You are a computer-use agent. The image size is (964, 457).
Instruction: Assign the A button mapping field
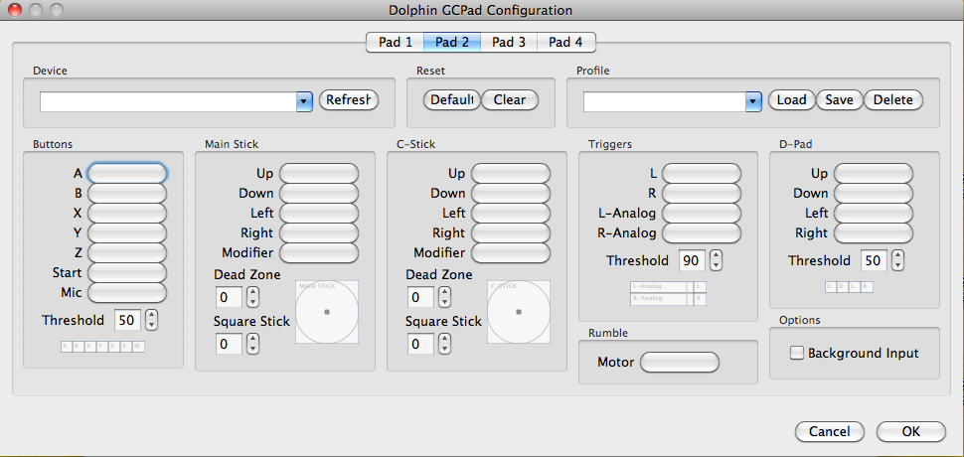coord(127,173)
